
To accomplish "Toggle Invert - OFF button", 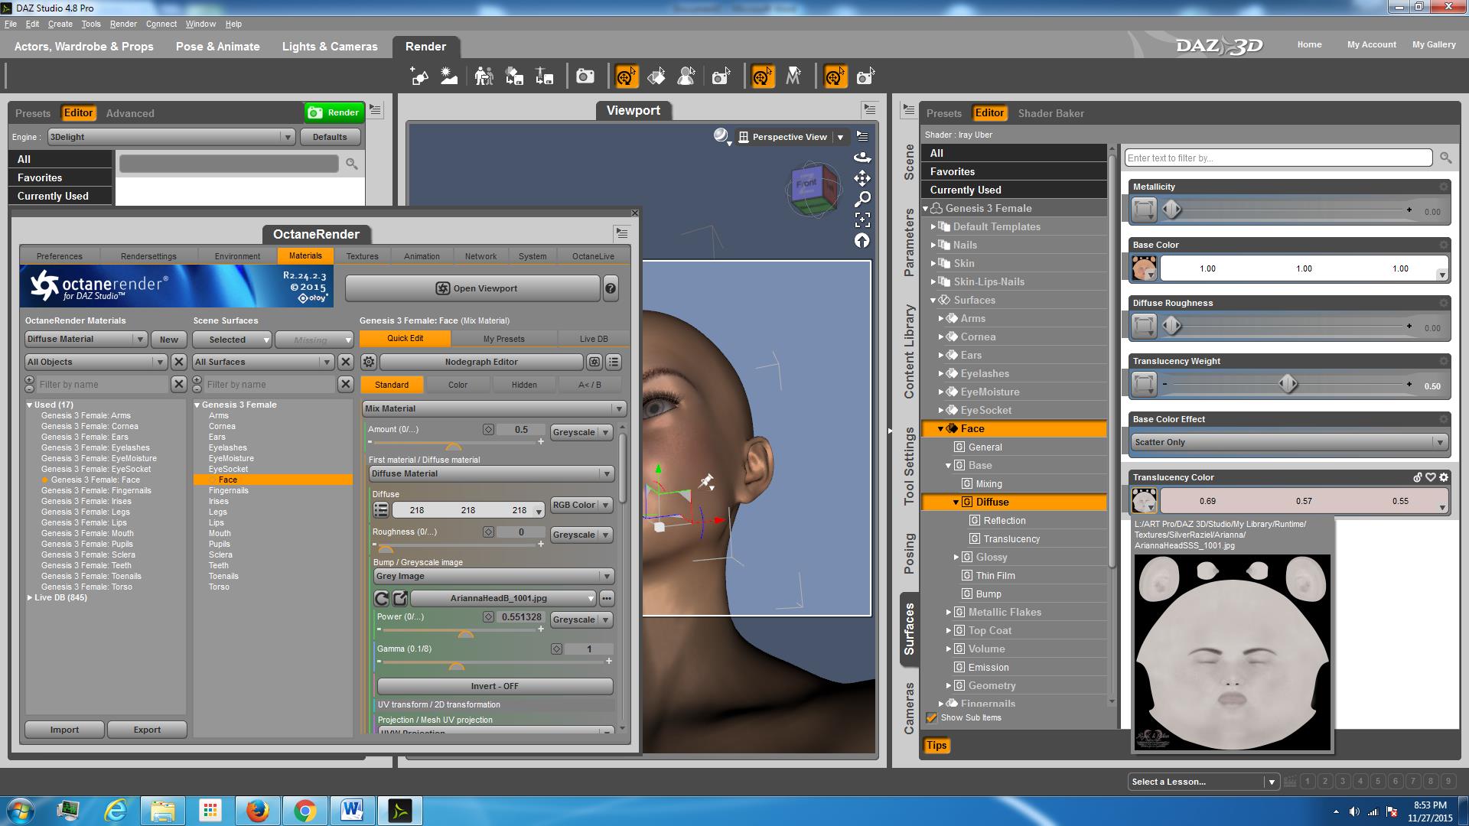I will 494,686.
